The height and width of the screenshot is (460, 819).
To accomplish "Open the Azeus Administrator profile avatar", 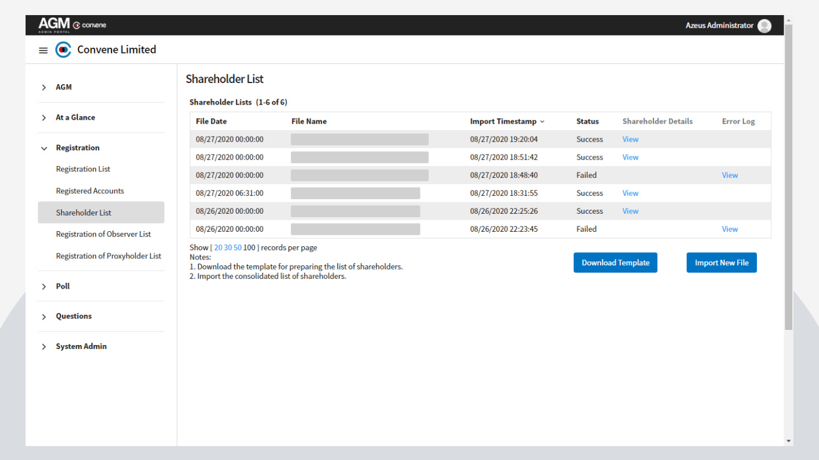I will pyautogui.click(x=764, y=26).
